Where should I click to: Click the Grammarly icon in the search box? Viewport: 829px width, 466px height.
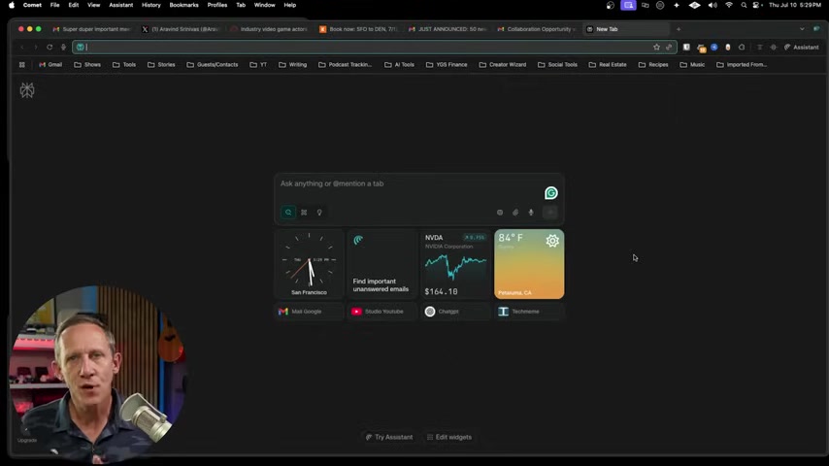[550, 193]
